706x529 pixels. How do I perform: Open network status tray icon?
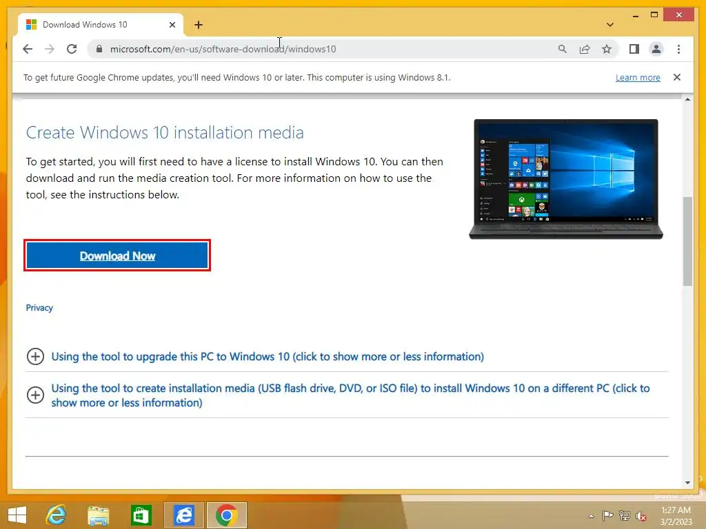pyautogui.click(x=625, y=515)
